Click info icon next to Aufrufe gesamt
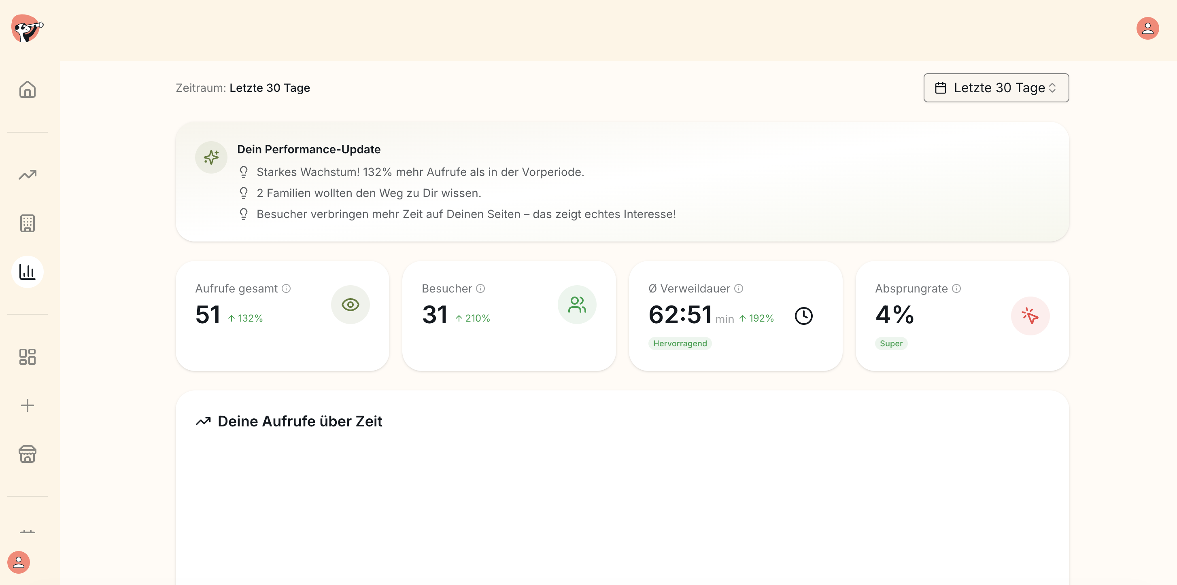Viewport: 1177px width, 585px height. click(x=286, y=288)
